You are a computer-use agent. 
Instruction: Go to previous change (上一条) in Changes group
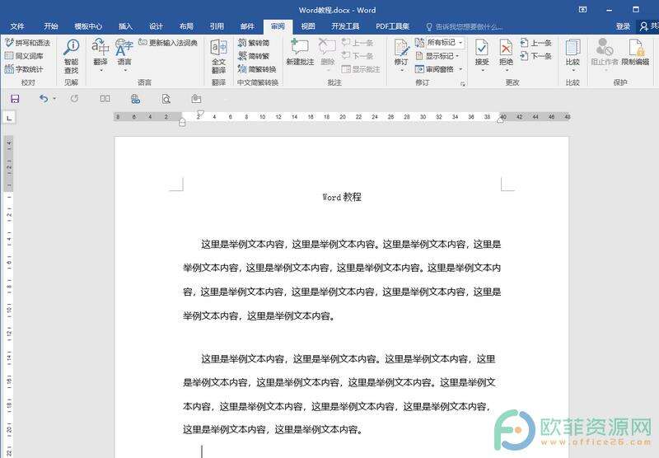(536, 43)
